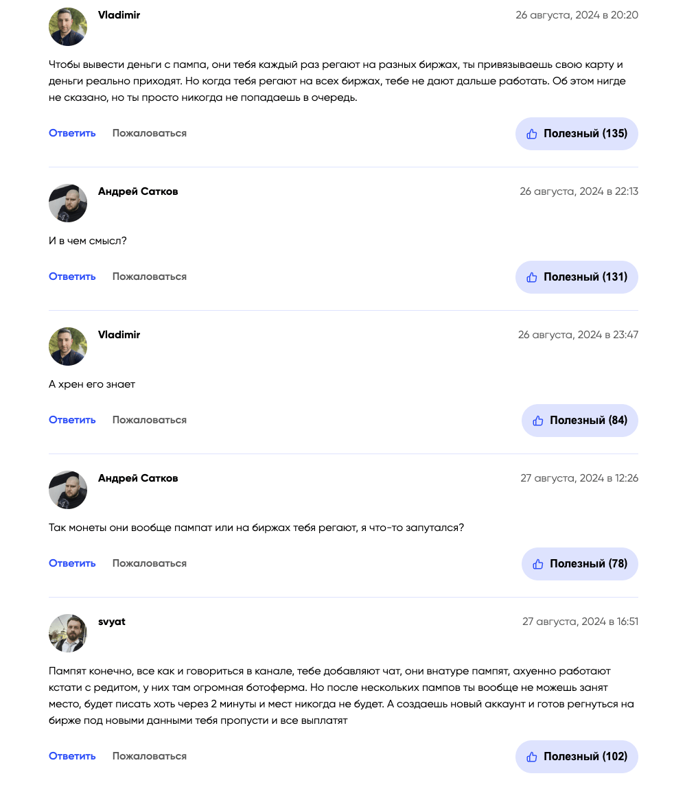
Task: Click the thumbs-up icon on Полезный (78)
Action: point(538,564)
